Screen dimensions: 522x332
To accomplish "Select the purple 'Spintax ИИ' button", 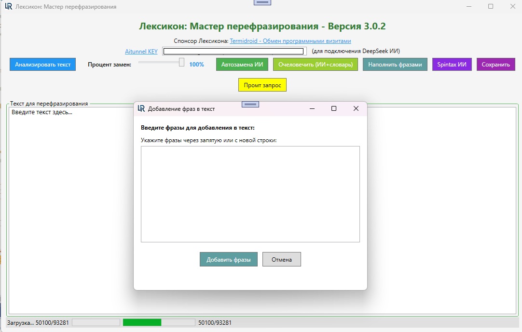I will pos(452,65).
